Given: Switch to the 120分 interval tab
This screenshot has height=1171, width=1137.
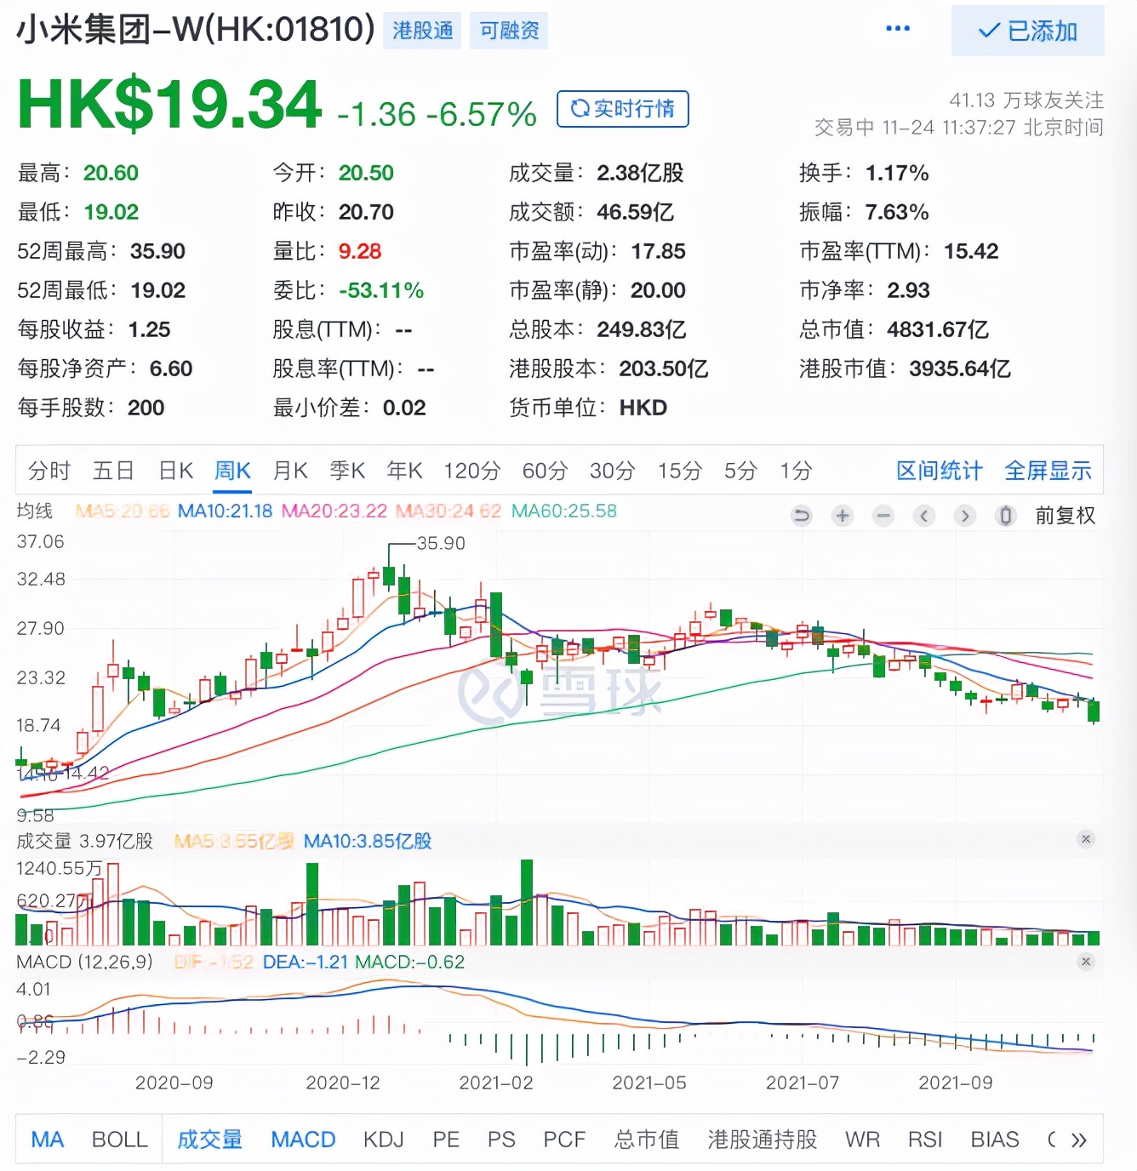Looking at the screenshot, I should tap(471, 471).
